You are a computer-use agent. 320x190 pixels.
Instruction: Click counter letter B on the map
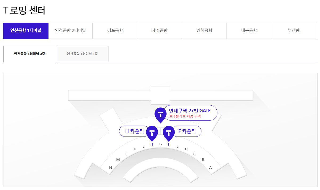pyautogui.click(x=203, y=160)
